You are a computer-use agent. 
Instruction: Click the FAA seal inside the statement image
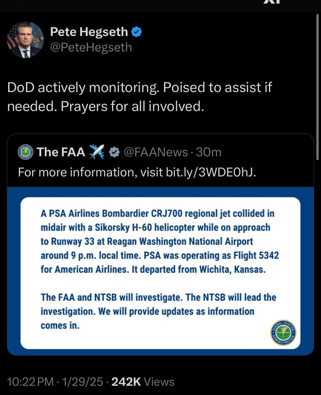(283, 333)
